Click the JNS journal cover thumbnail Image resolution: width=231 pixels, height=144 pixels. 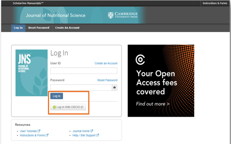pyautogui.click(x=32, y=73)
